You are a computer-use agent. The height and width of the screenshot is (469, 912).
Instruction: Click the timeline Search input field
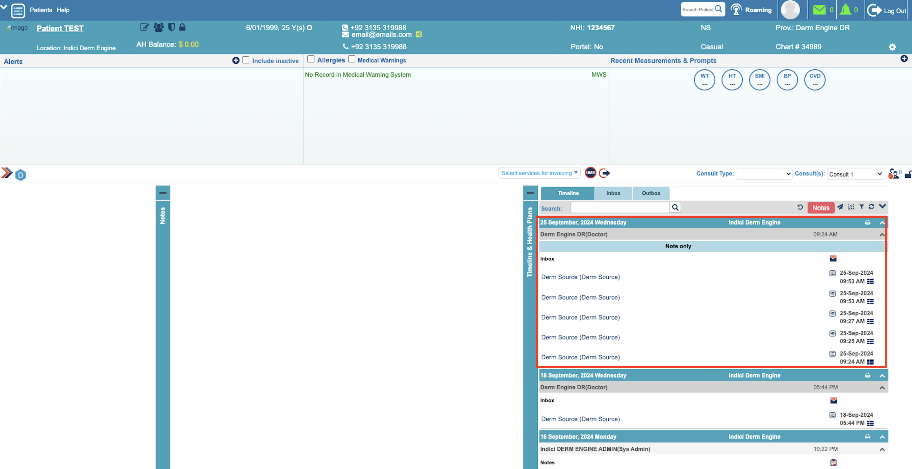tap(619, 208)
